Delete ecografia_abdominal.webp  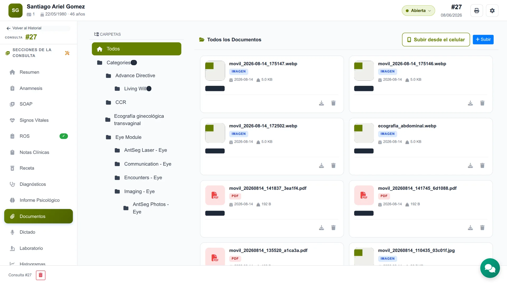482,165
